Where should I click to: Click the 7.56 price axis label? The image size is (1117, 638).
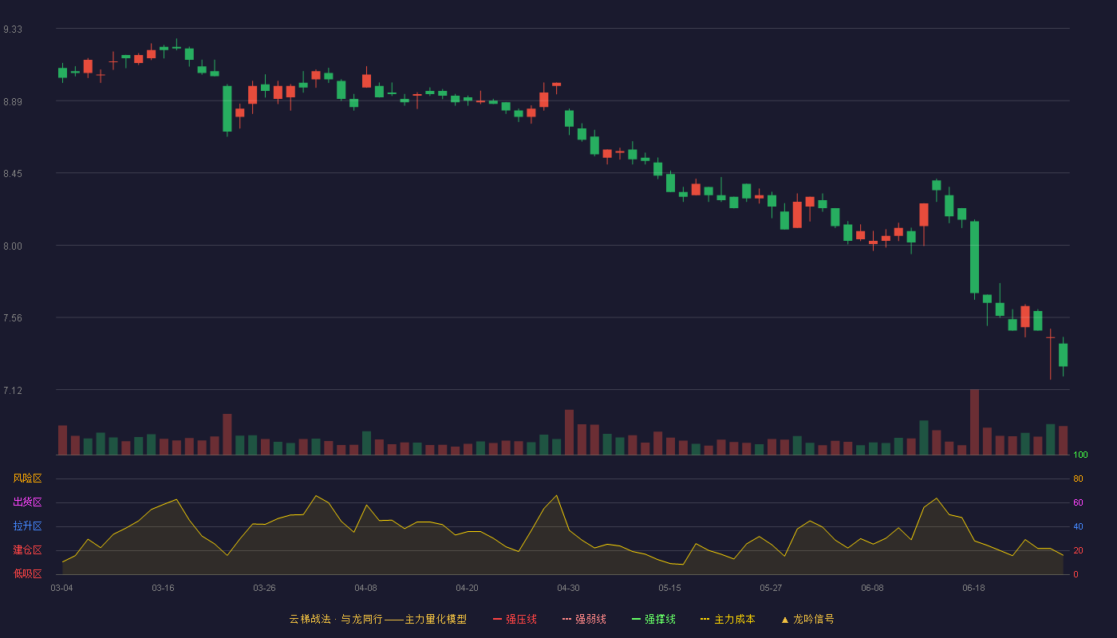(13, 318)
